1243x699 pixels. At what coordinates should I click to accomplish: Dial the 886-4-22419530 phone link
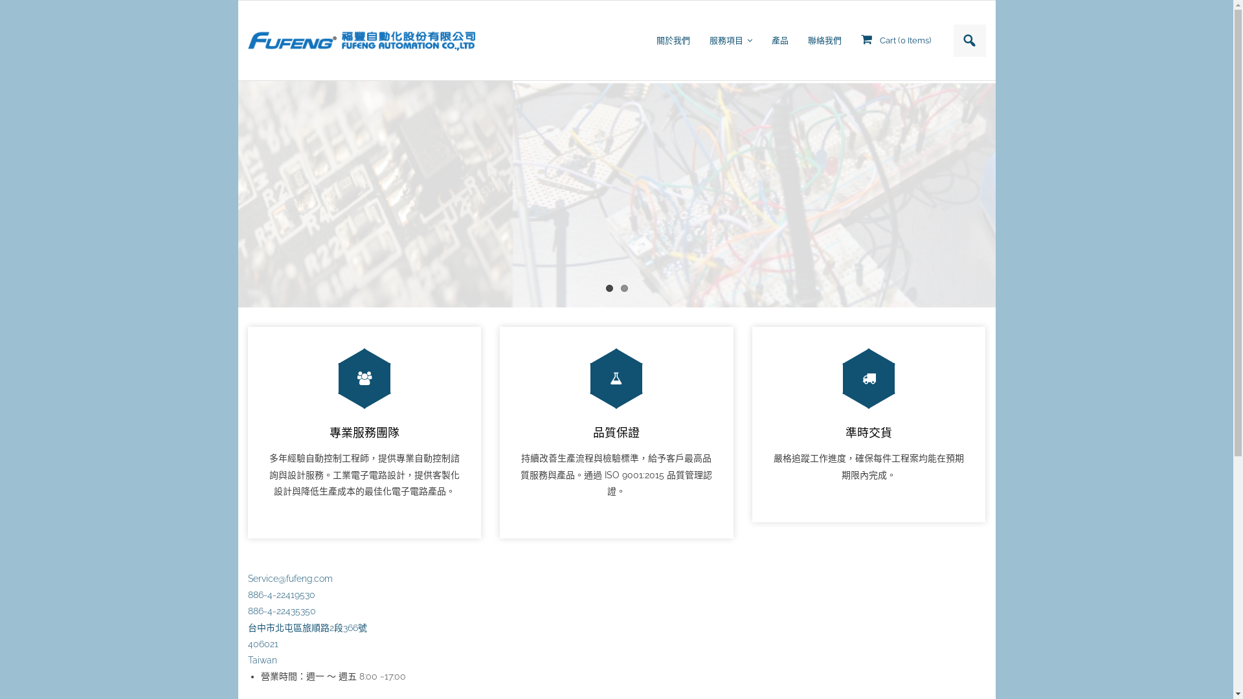click(281, 595)
